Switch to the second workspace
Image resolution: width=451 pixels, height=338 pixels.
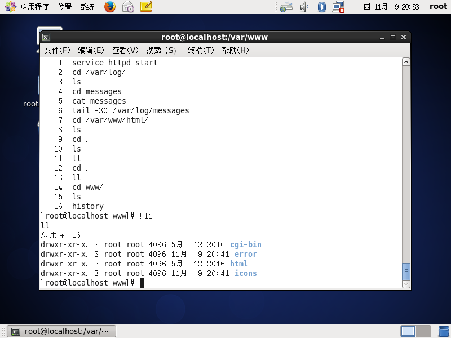tap(422, 331)
